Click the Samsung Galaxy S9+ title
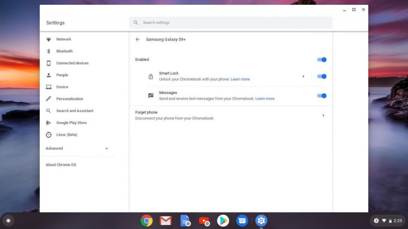The image size is (408, 229). [x=166, y=39]
